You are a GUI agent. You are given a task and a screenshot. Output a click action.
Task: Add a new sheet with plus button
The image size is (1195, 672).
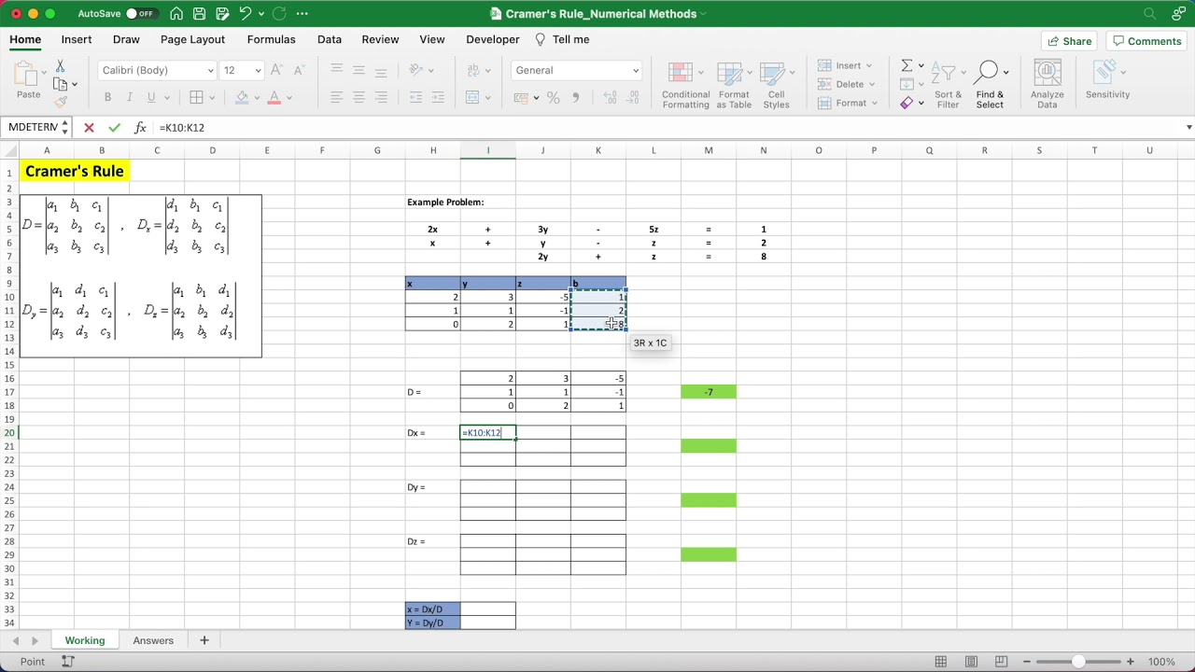click(x=204, y=640)
